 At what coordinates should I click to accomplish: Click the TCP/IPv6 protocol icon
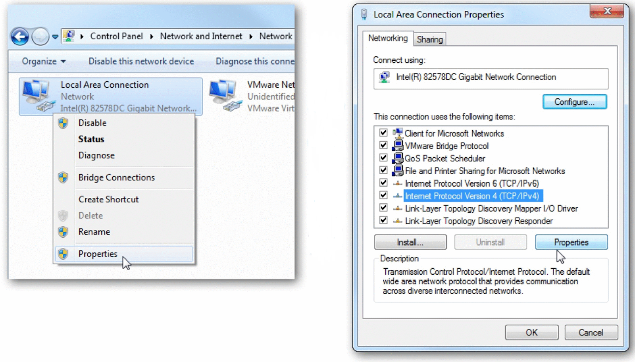(398, 183)
